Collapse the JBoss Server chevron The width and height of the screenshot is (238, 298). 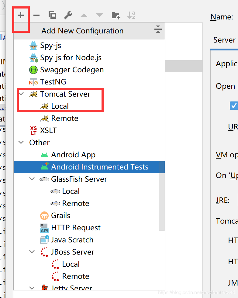click(x=32, y=252)
